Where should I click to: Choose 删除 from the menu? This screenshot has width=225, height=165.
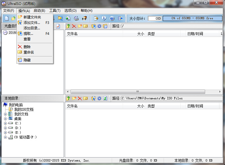(35, 47)
